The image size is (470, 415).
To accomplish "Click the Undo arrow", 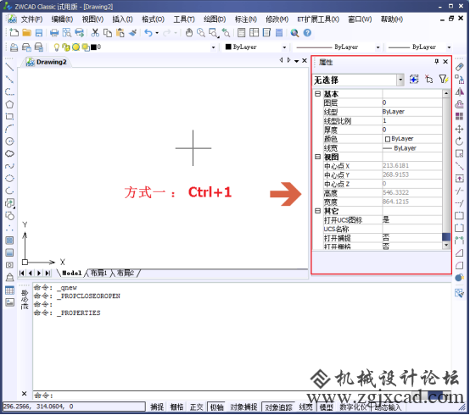I will pyautogui.click(x=148, y=33).
